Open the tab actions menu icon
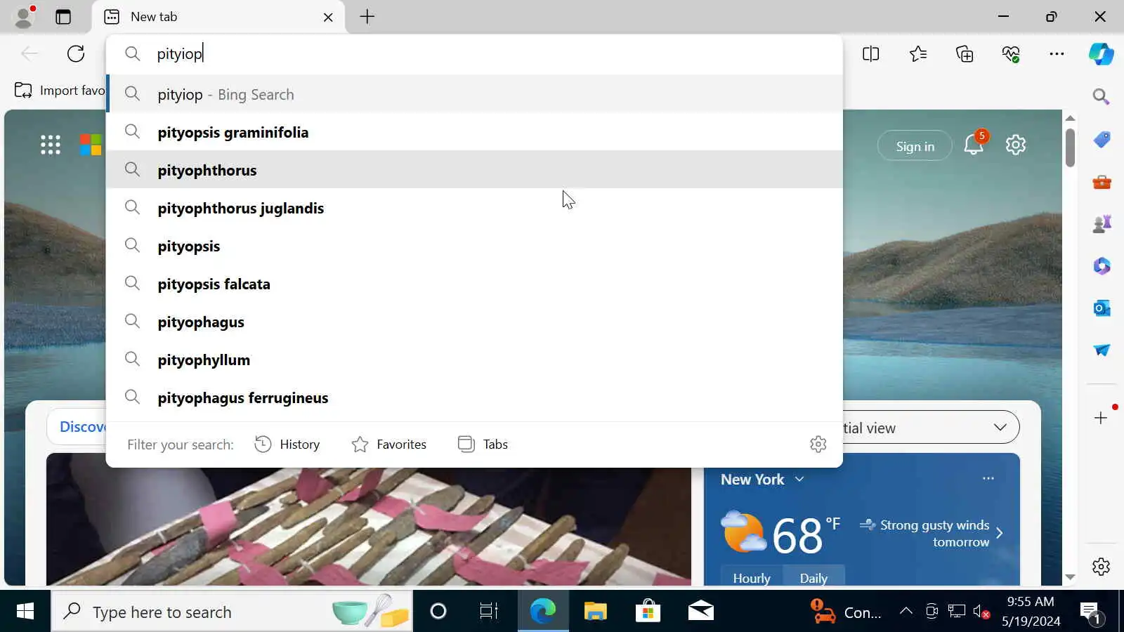This screenshot has width=1124, height=632. tap(63, 17)
